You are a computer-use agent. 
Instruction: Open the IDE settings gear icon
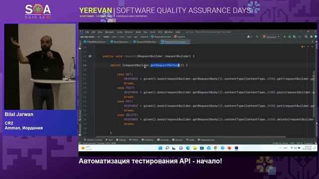tap(311, 37)
